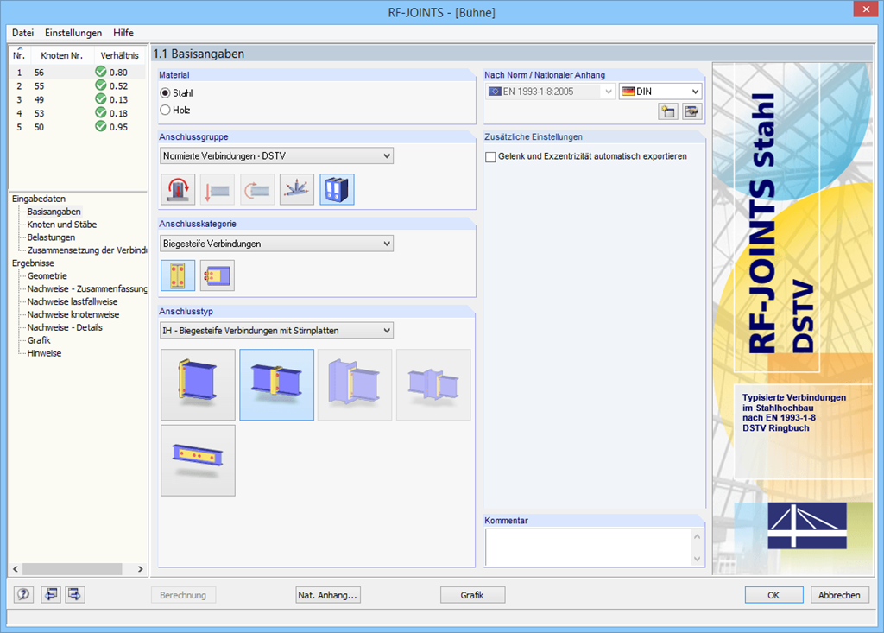Screen dimensions: 884x633
Task: Select Knoten und Stäbe in navigator
Action: pos(62,225)
